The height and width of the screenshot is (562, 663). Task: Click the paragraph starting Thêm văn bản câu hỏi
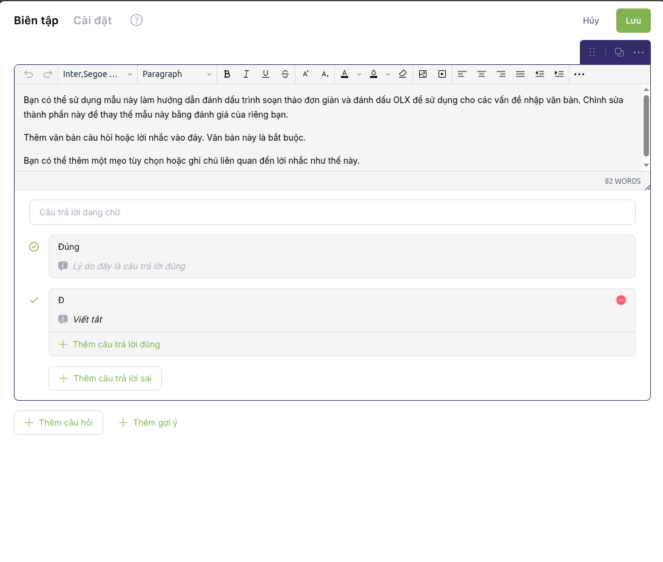[164, 138]
